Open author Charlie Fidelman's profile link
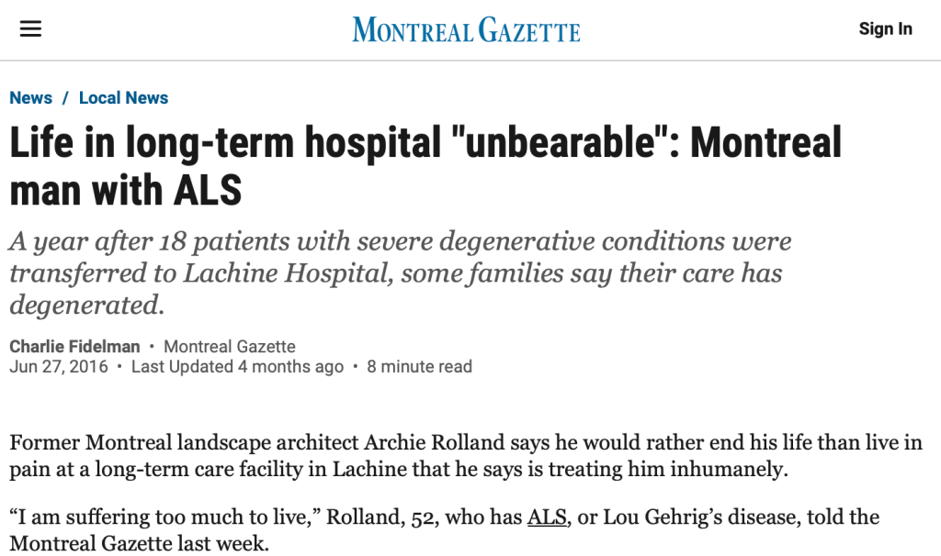The height and width of the screenshot is (556, 941). pos(74,346)
